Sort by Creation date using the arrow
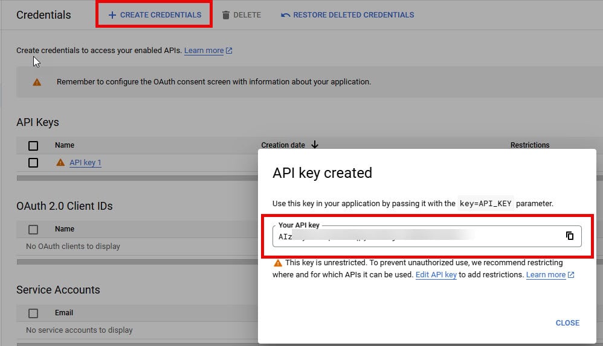This screenshot has height=346, width=603. (x=315, y=145)
